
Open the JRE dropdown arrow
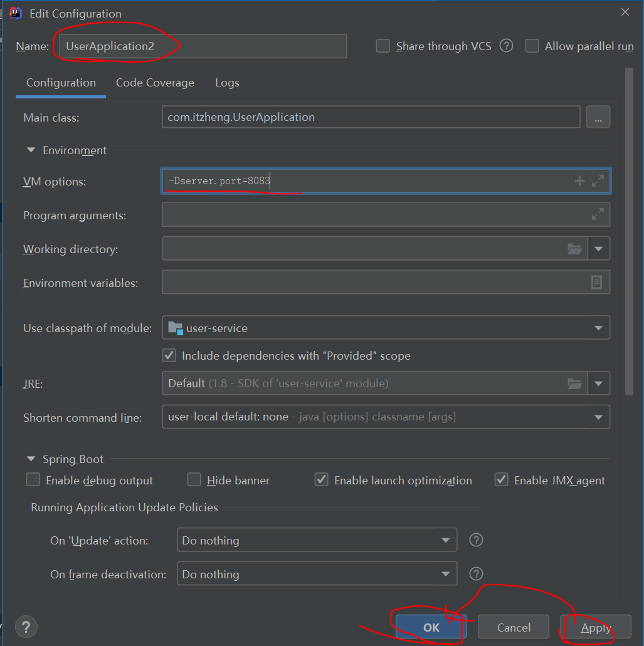tap(599, 383)
